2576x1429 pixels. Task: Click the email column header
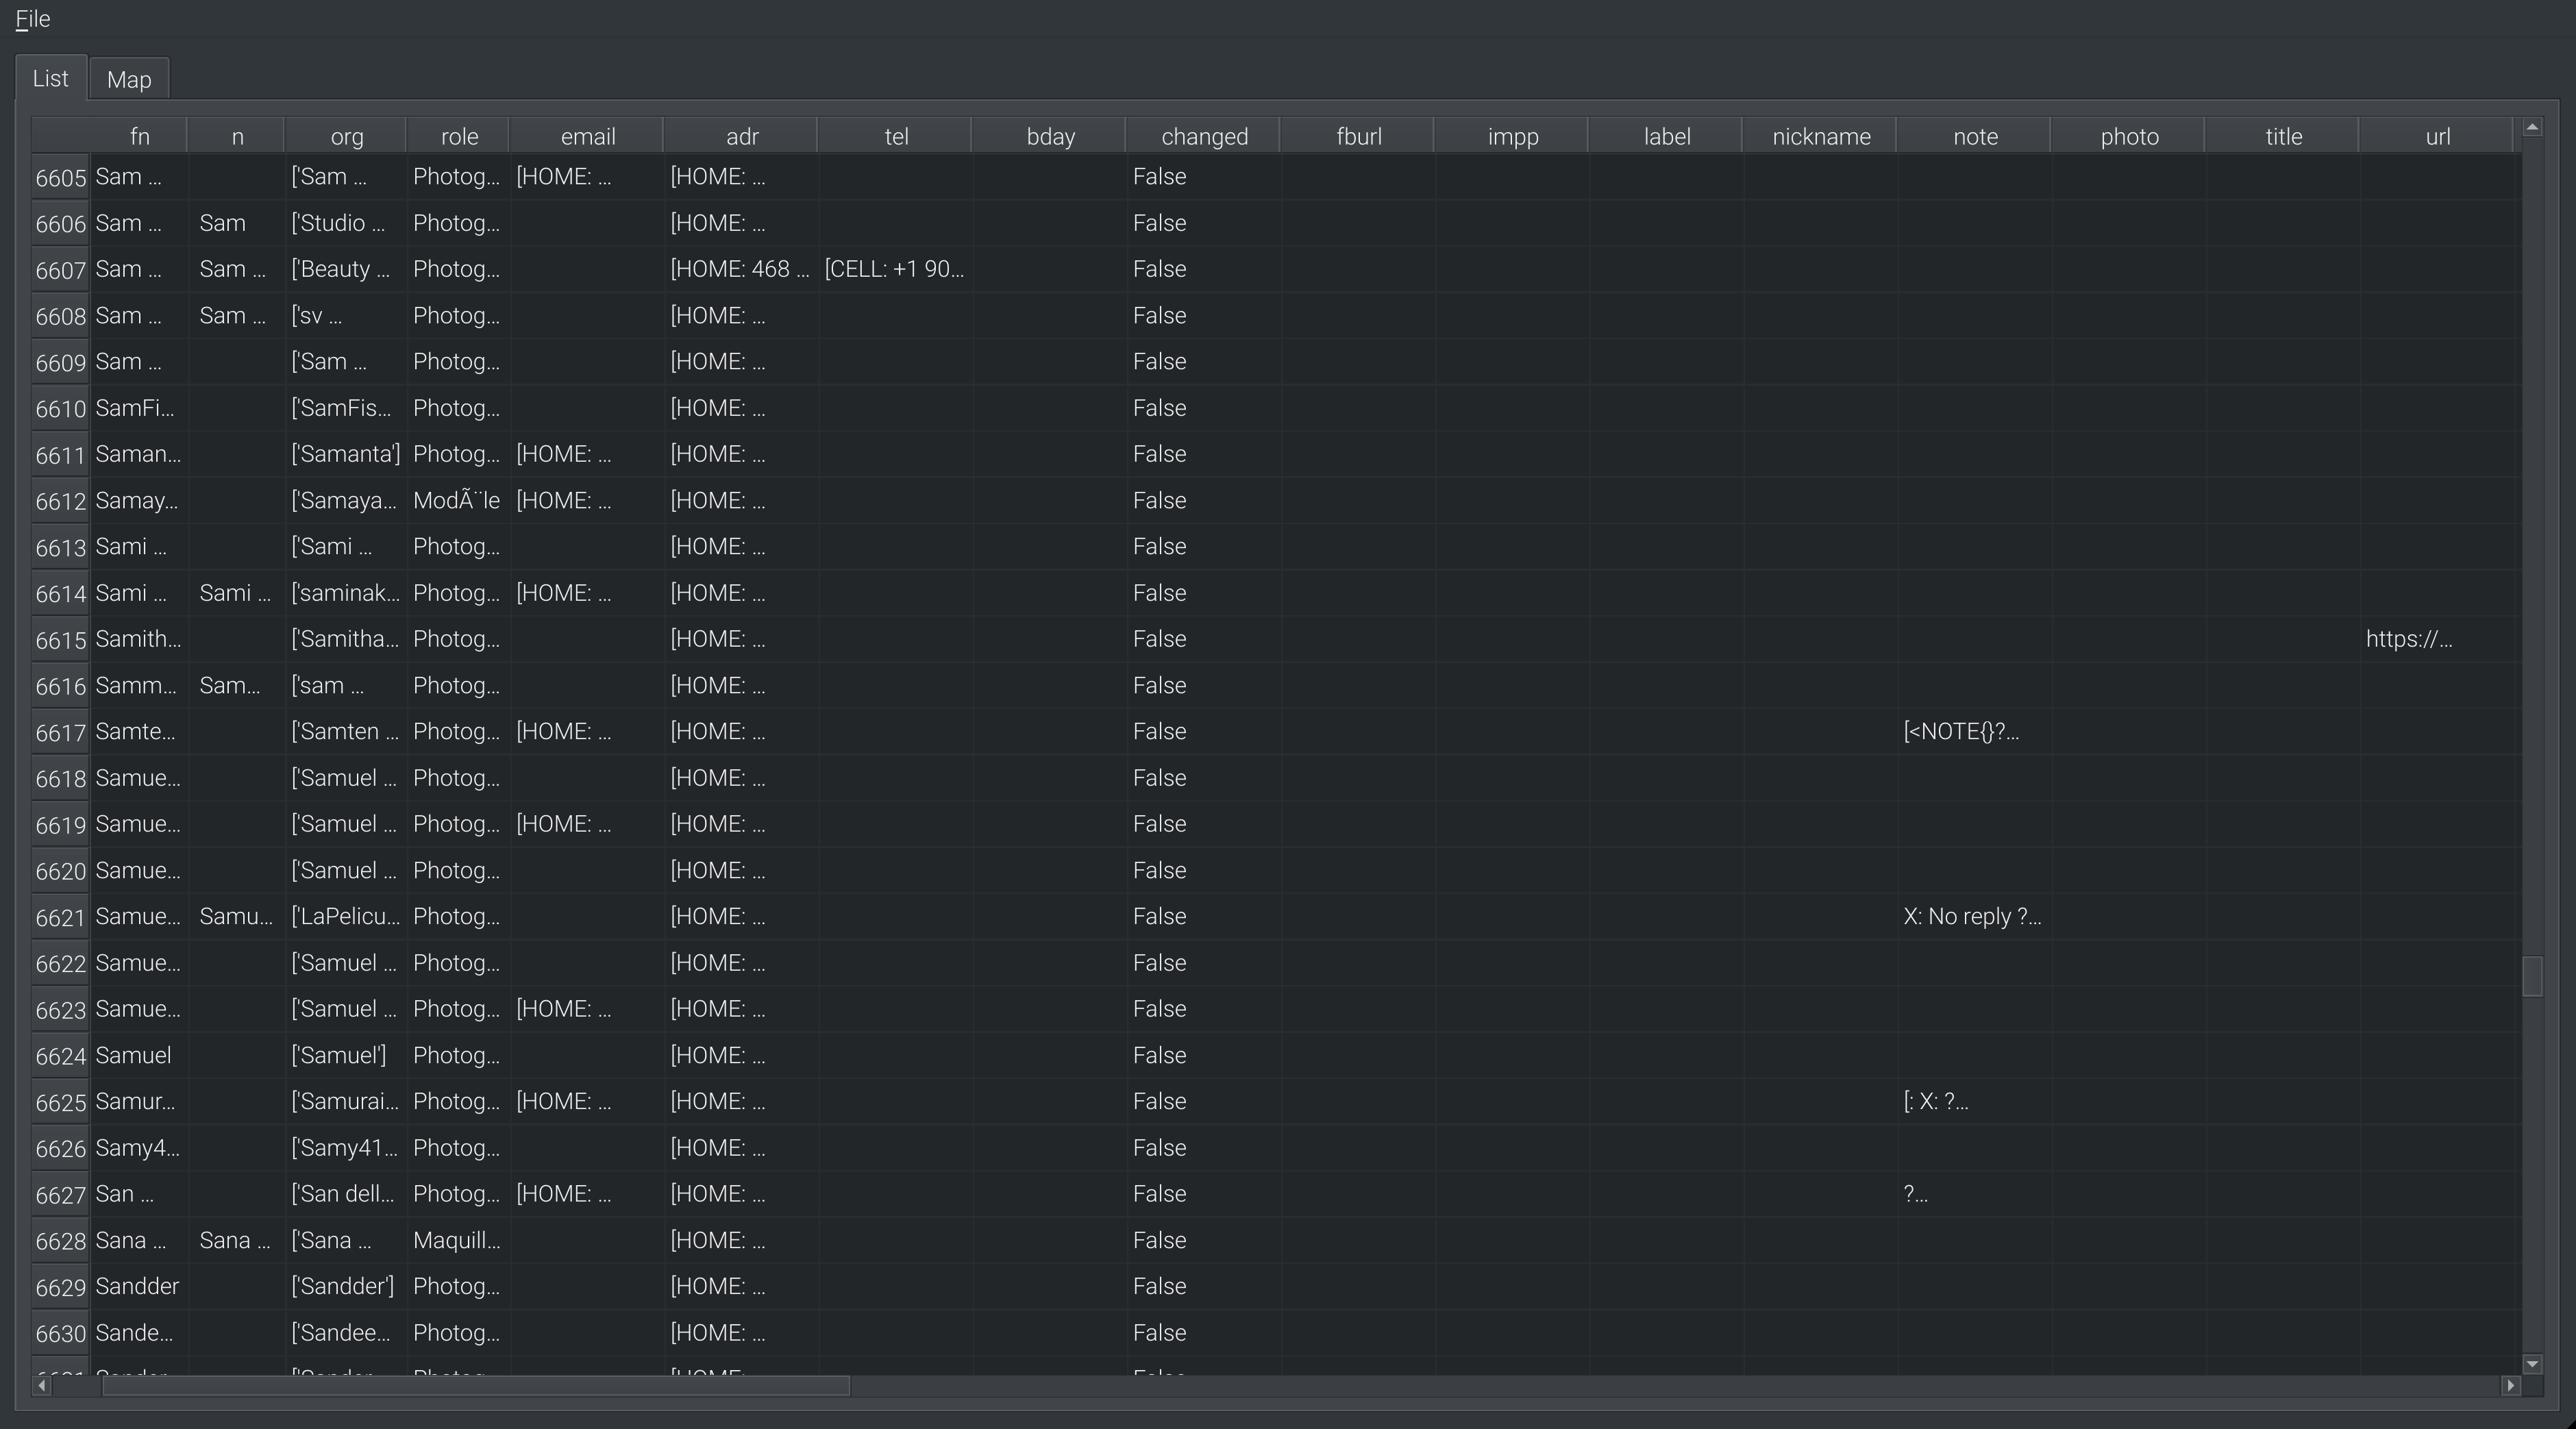tap(587, 137)
